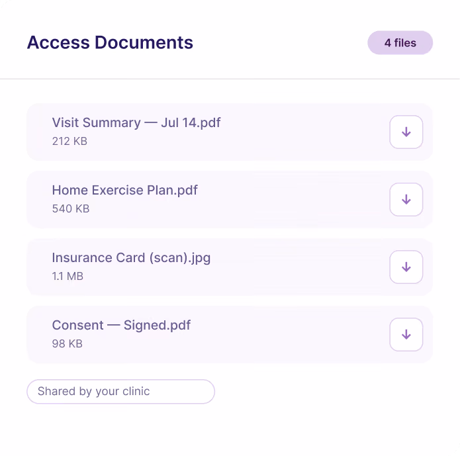Click the word files in count badge
The height and width of the screenshot is (456, 460).
pyautogui.click(x=405, y=43)
